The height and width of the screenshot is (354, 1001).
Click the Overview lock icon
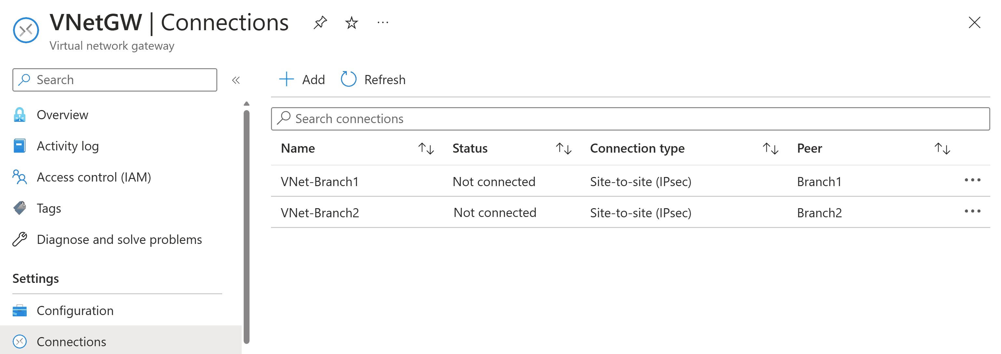[x=20, y=115]
